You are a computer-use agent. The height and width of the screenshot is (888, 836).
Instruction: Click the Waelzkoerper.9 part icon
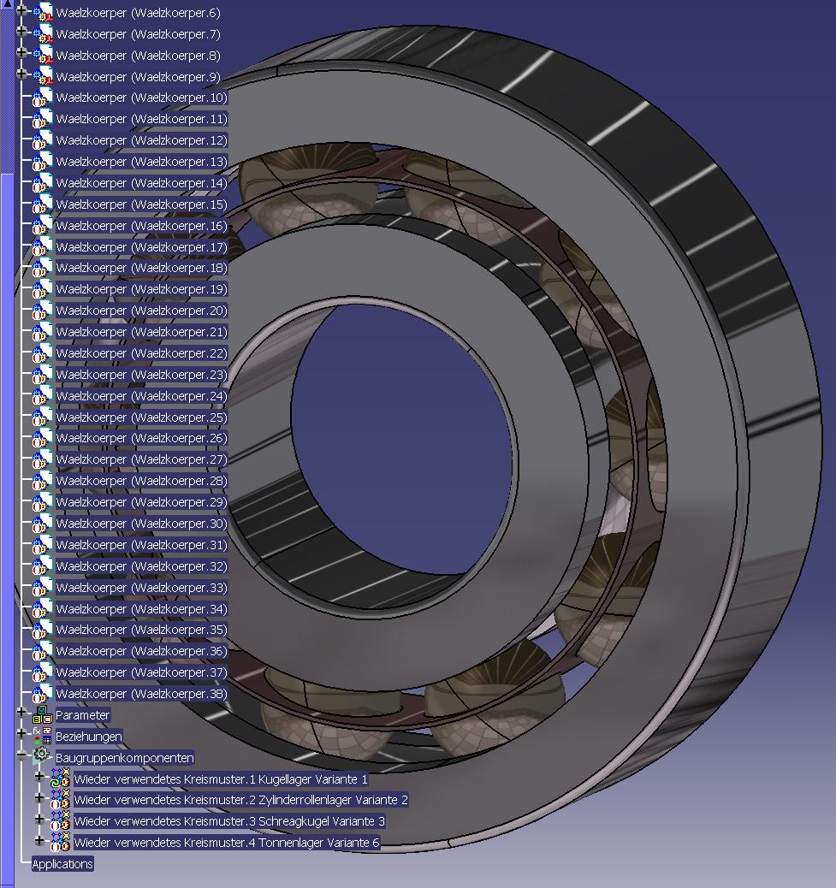click(x=43, y=76)
